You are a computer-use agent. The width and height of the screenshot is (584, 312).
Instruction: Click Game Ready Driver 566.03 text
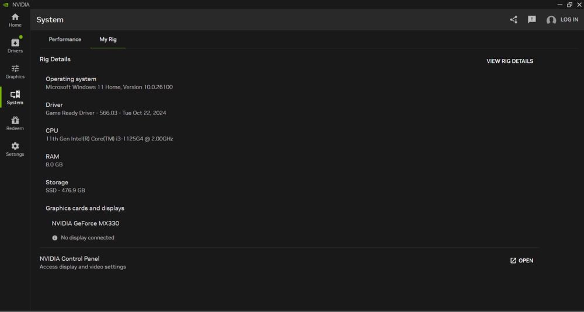tap(106, 113)
